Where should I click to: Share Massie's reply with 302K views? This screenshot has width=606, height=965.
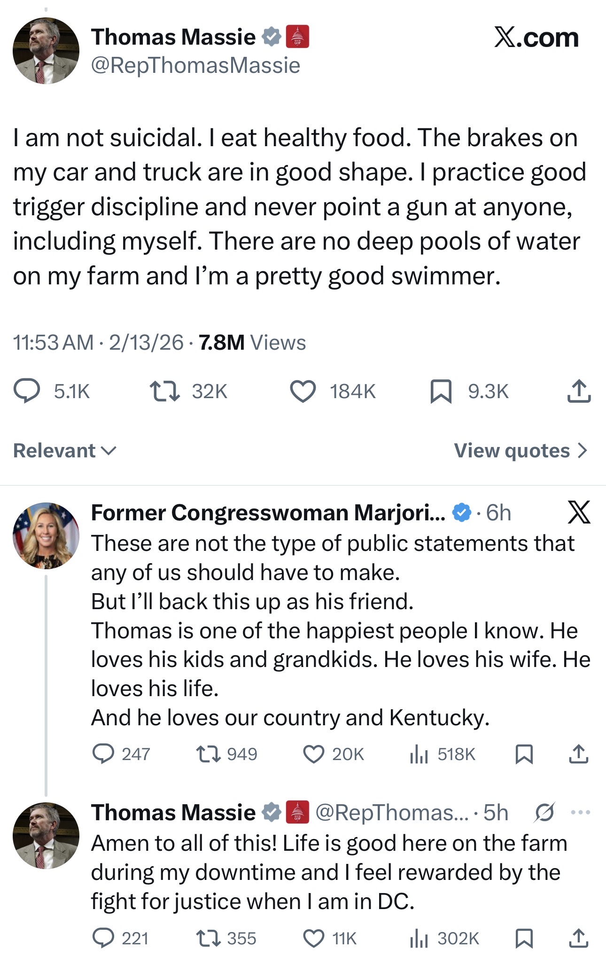tap(579, 938)
